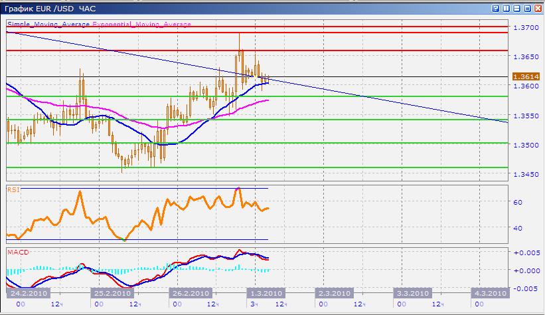
Task: Select the 26.2.2010 date marker
Action: pos(191,293)
